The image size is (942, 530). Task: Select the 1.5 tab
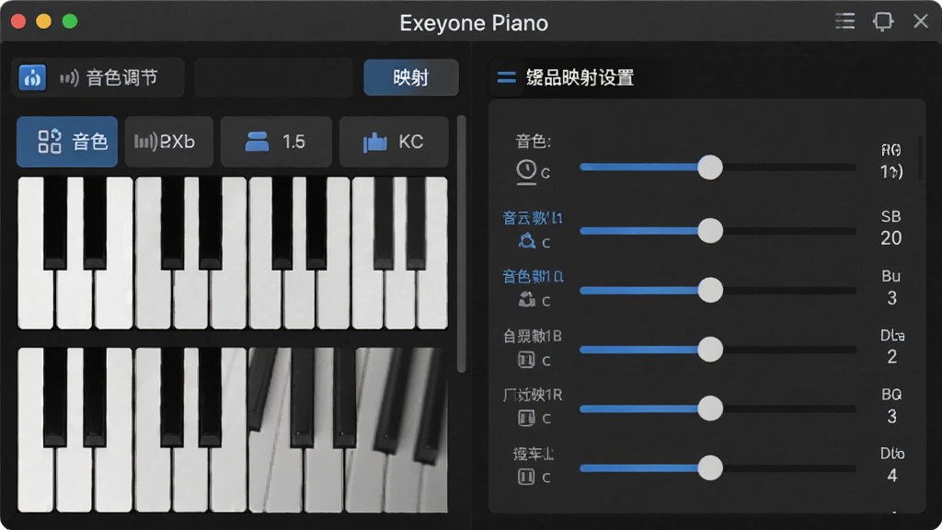coord(276,142)
